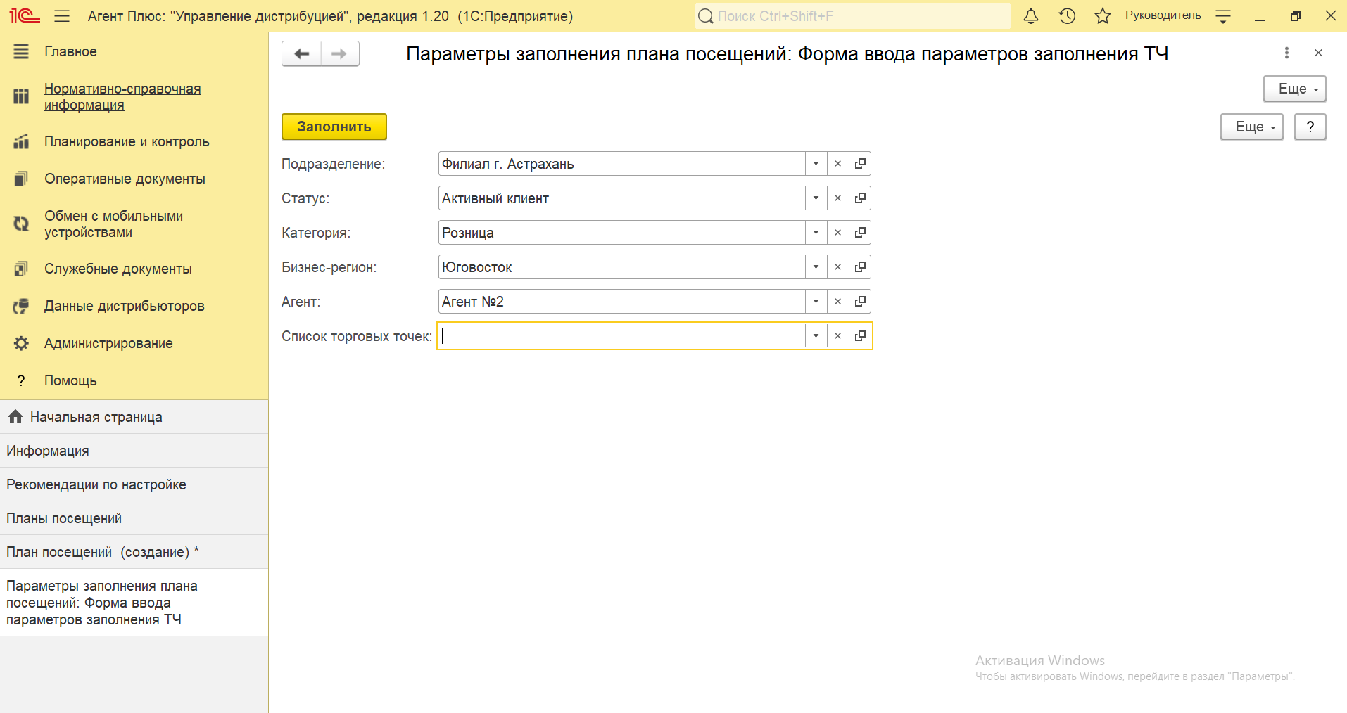Open the Статус value Активный клиент
1347x713 pixels.
860,198
